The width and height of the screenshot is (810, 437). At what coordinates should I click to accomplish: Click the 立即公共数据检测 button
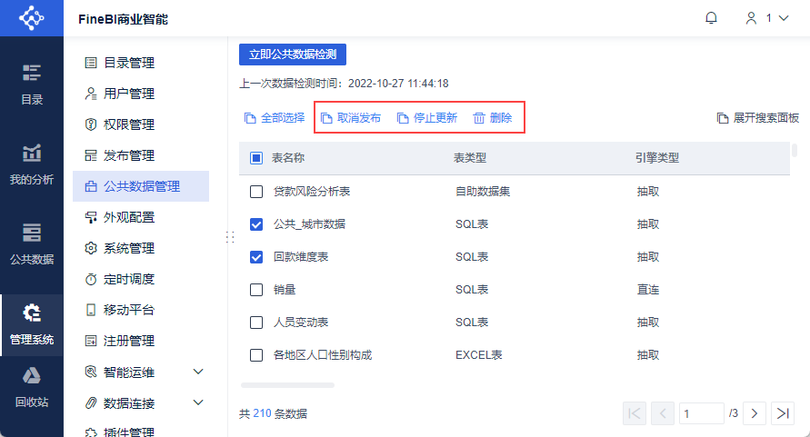tap(293, 55)
